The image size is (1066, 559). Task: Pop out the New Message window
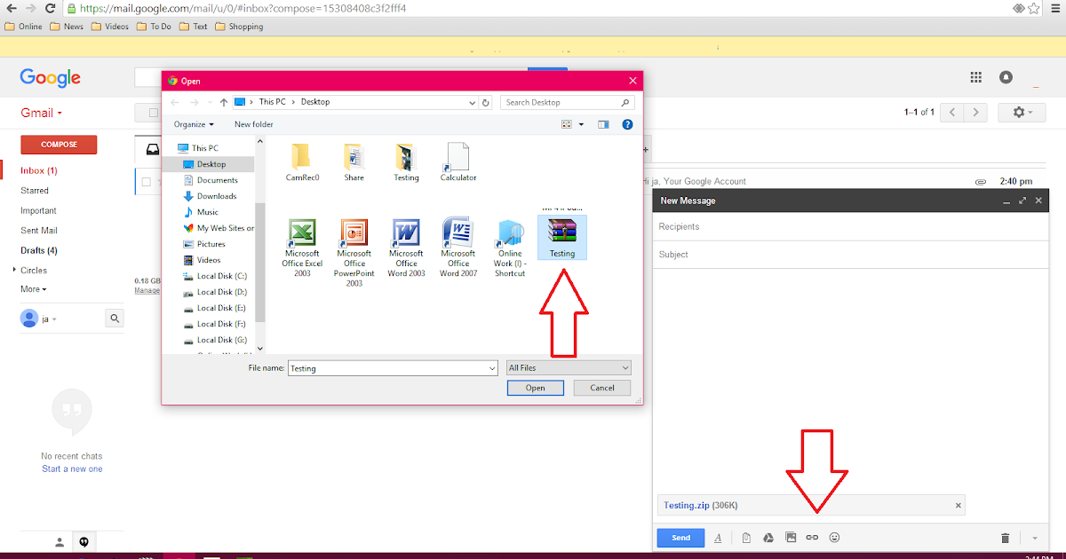pos(1022,201)
